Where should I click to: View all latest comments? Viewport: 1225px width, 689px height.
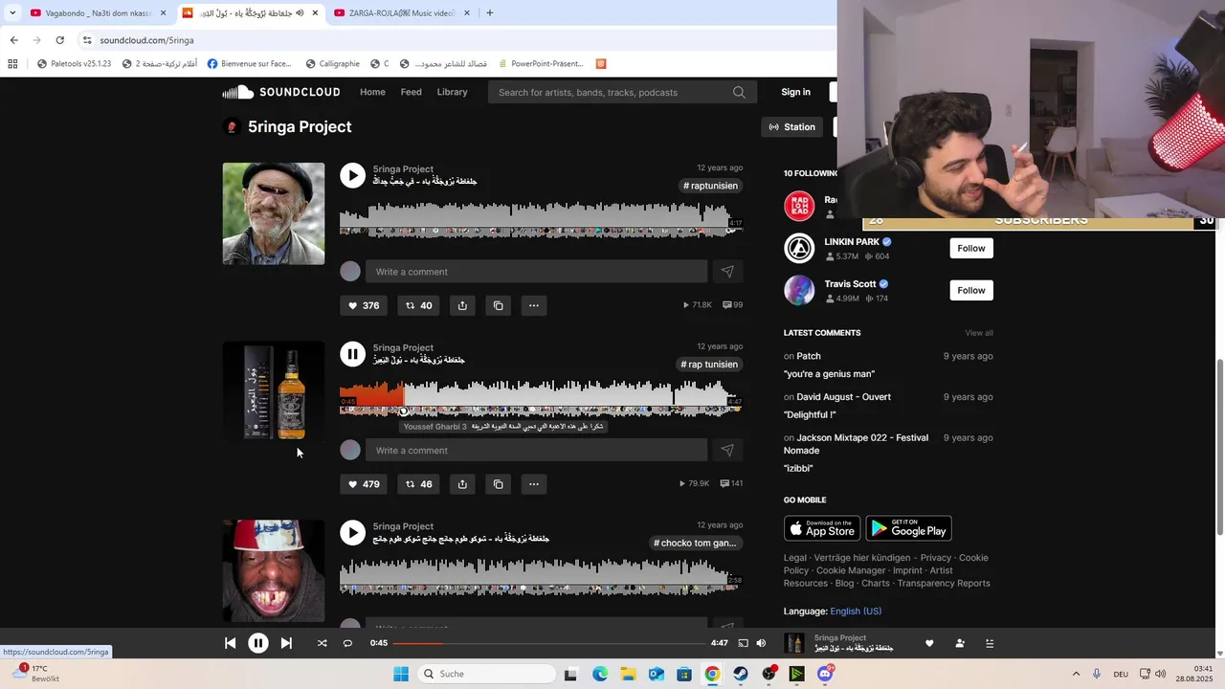[979, 333]
